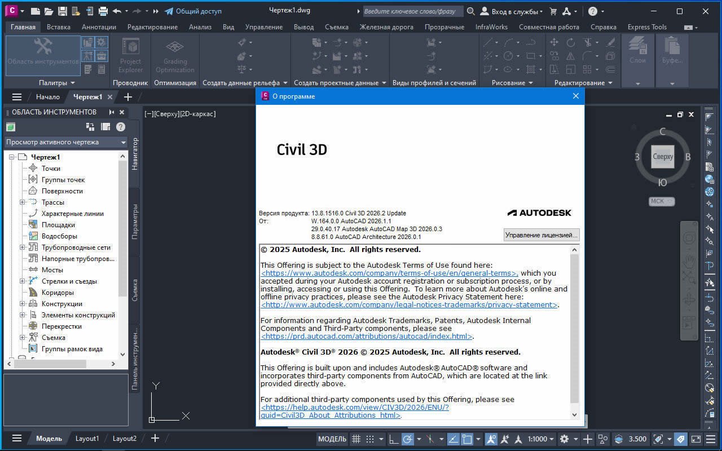
Task: Expand the Трассы tree node
Action: (x=23, y=202)
